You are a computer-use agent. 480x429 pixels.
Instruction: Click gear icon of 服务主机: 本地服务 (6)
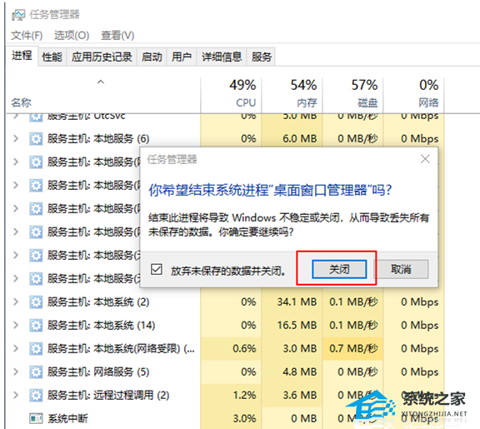pos(36,139)
